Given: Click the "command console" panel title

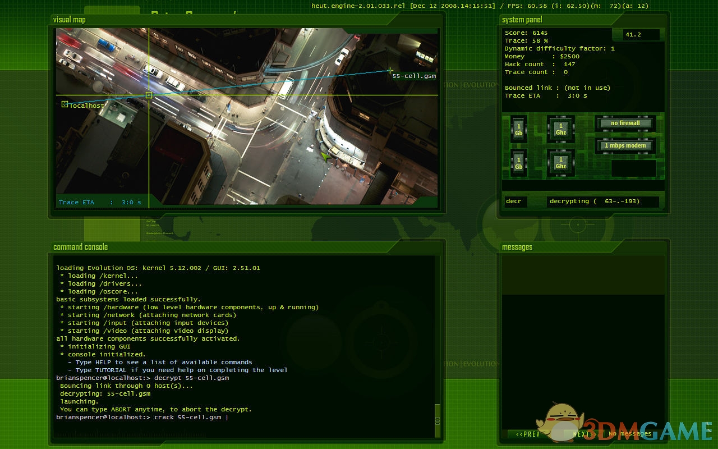Looking at the screenshot, I should coord(80,247).
